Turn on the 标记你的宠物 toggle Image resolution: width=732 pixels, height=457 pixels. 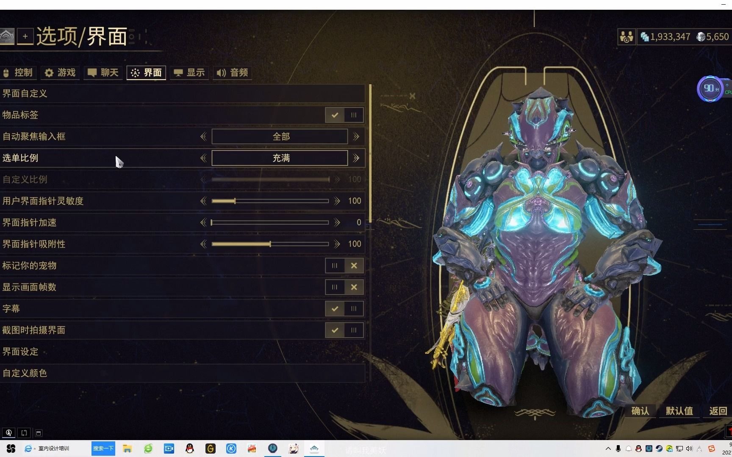[335, 266]
